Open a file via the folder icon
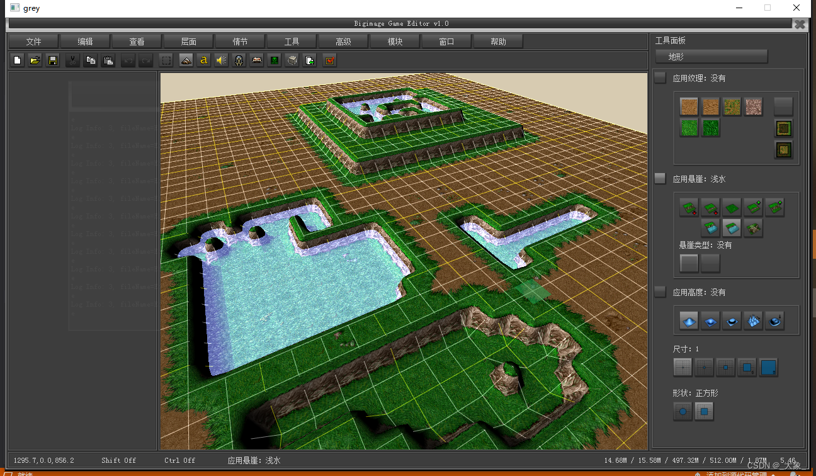The width and height of the screenshot is (816, 476). coord(35,60)
